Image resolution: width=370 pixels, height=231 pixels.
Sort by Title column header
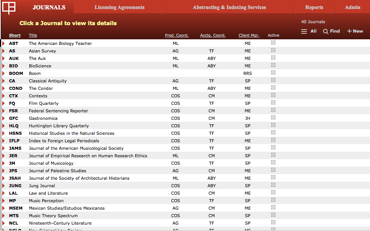(x=33, y=35)
